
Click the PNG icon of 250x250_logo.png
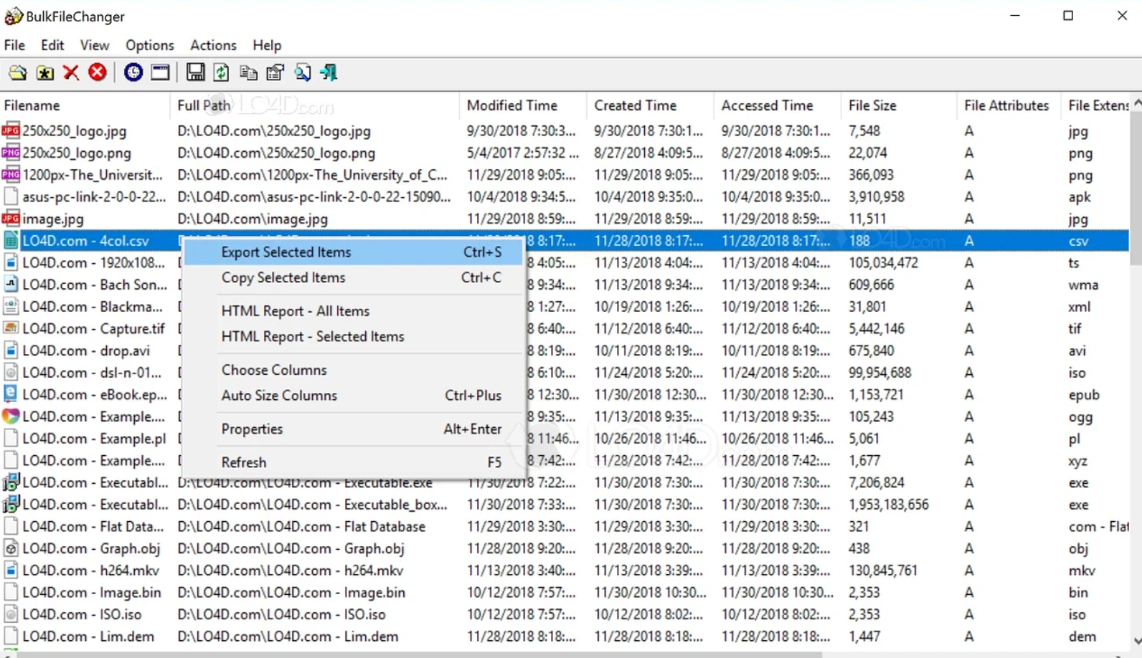11,153
